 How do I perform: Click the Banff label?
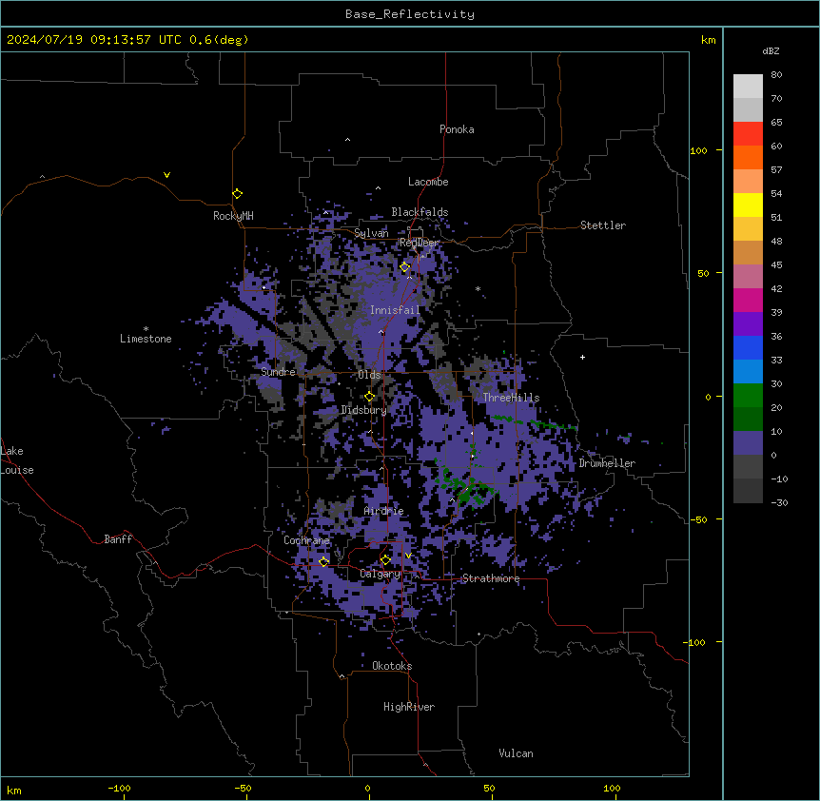pyautogui.click(x=118, y=539)
